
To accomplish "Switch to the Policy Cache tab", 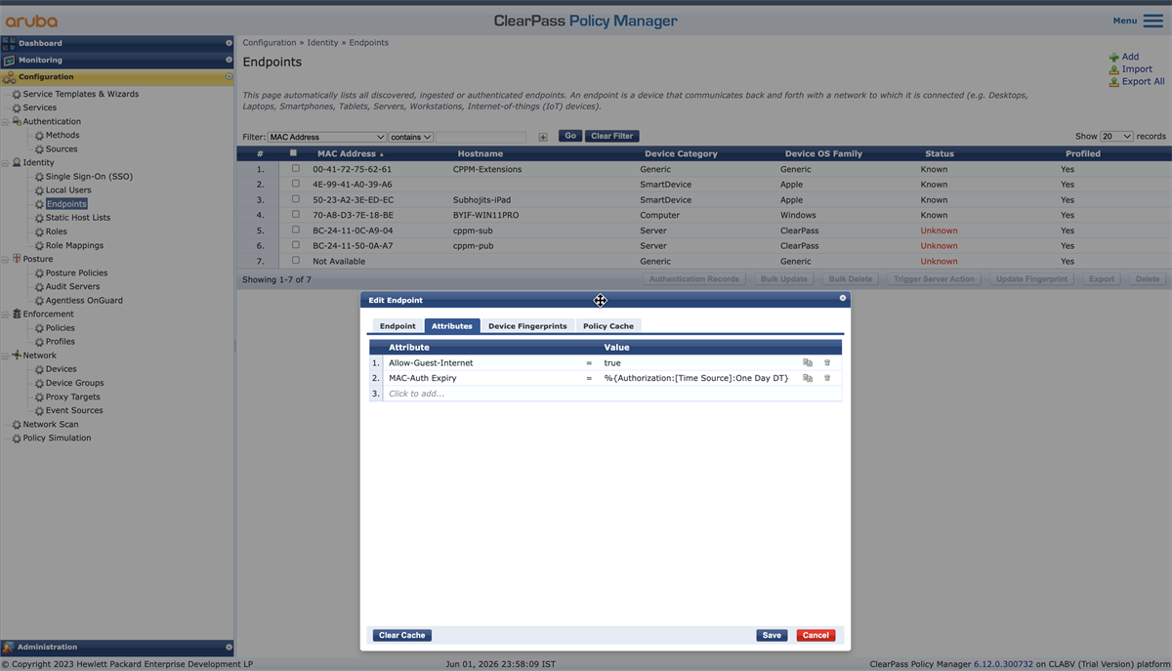I will (x=608, y=325).
